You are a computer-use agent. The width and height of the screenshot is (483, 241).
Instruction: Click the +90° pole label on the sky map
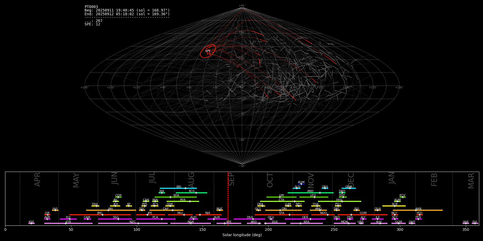(242, 6)
